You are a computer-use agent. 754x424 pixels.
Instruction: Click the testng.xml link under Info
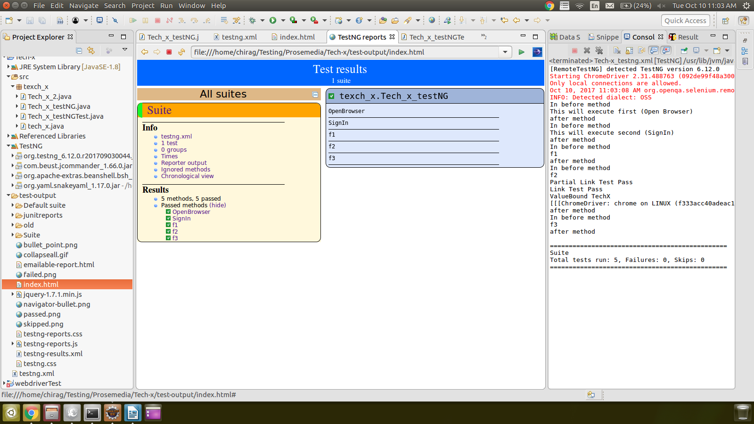coord(176,137)
